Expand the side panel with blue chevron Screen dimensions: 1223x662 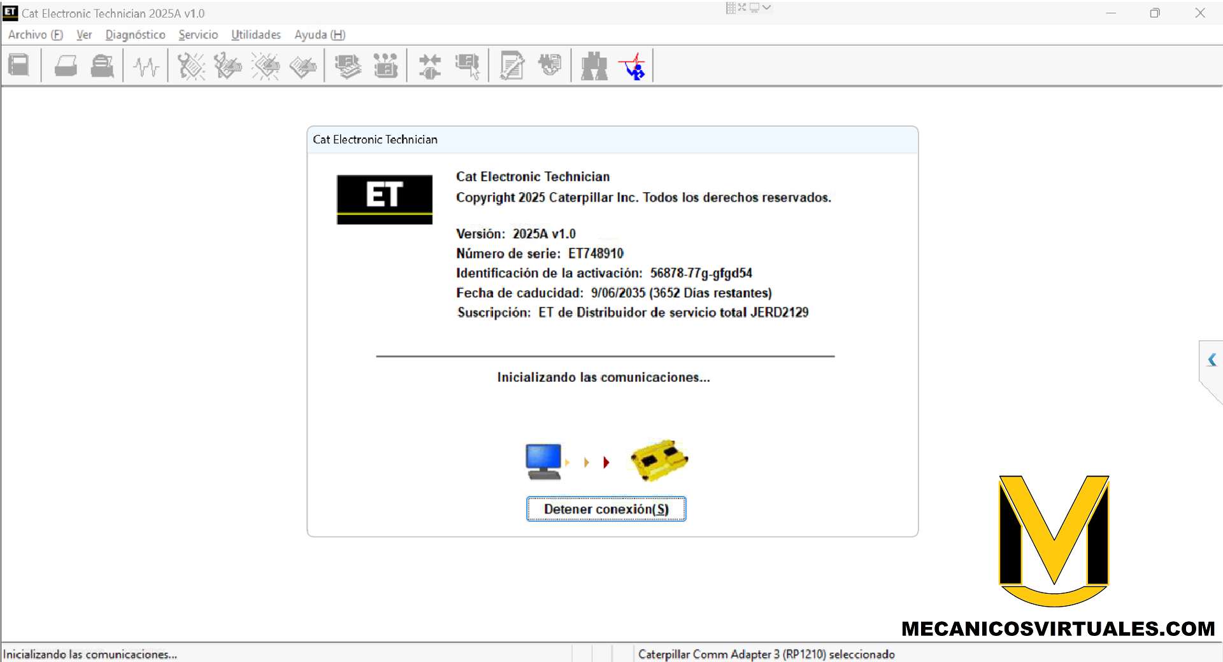pyautogui.click(x=1212, y=360)
